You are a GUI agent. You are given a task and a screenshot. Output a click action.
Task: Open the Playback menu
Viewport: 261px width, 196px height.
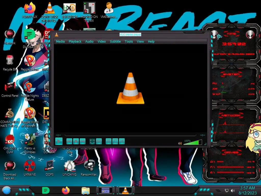(x=75, y=42)
